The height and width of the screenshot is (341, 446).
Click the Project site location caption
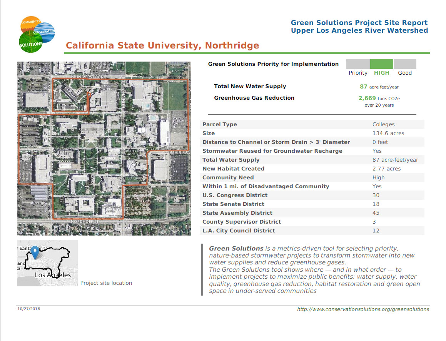click(x=106, y=283)
